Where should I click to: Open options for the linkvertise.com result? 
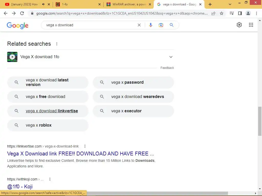85,146
